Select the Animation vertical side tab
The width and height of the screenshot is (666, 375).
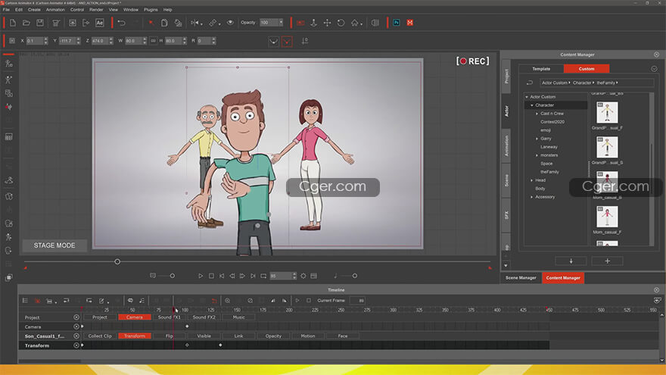tap(506, 145)
